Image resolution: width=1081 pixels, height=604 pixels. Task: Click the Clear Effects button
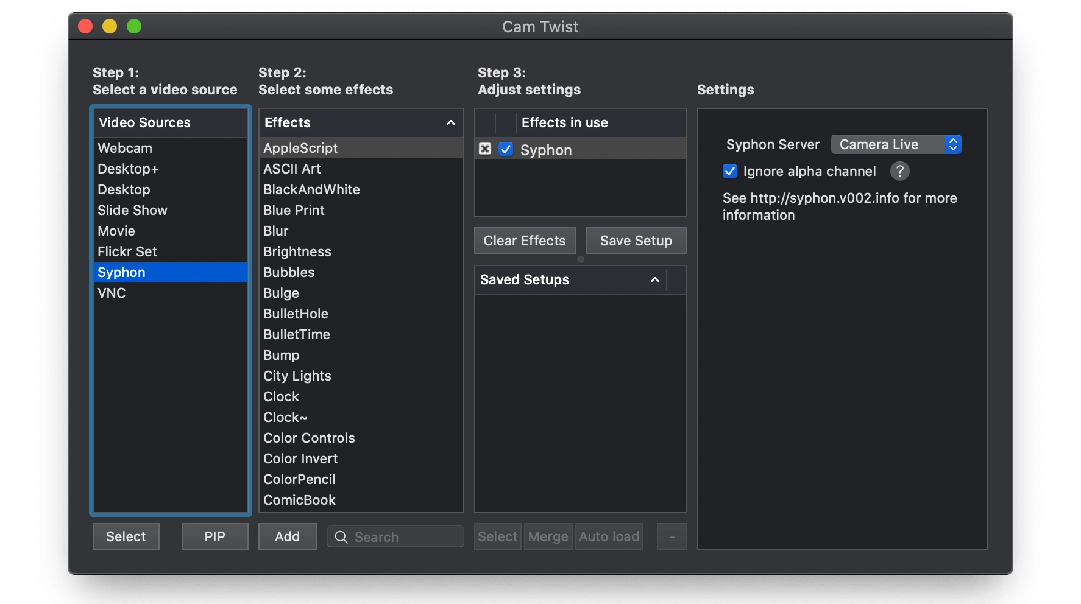pos(525,241)
